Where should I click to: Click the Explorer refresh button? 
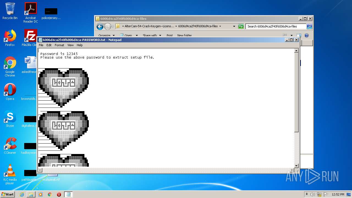pyautogui.click(x=241, y=26)
